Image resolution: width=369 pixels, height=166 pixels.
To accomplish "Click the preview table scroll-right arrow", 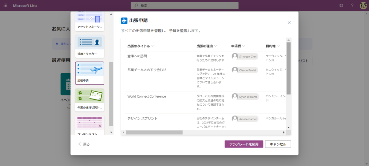I will 284,132.
